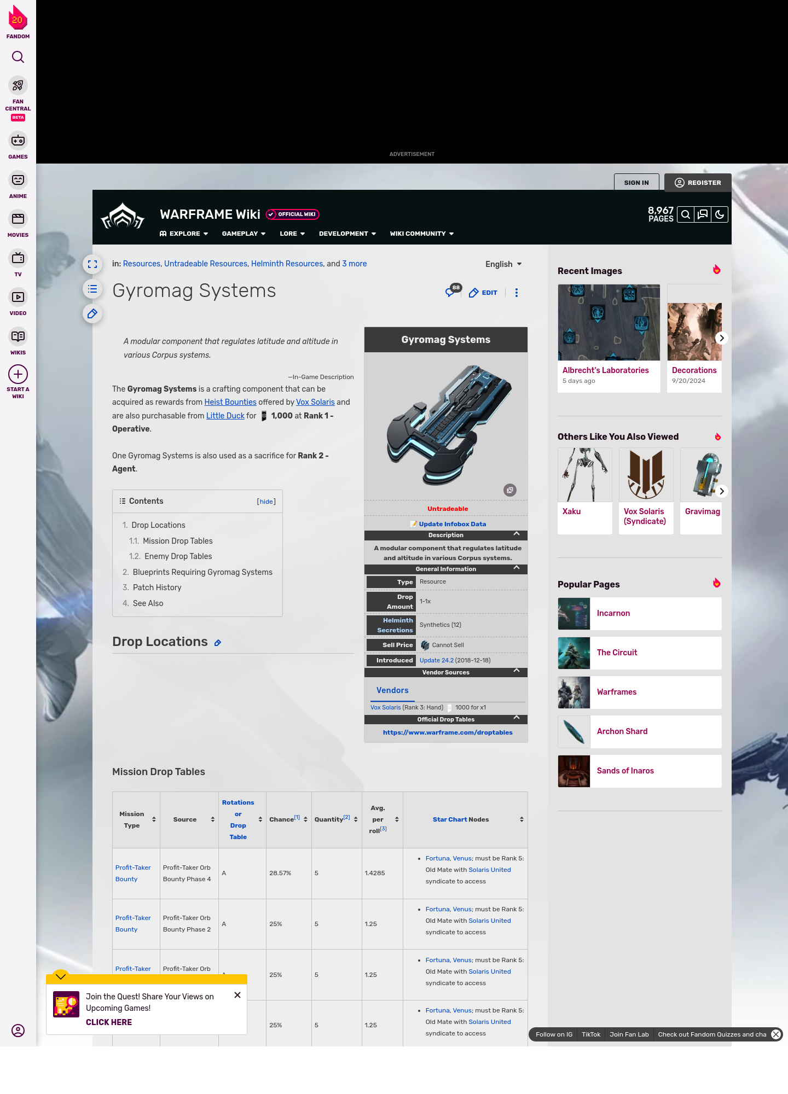
Task: Click the EDIT article button
Action: [483, 293]
